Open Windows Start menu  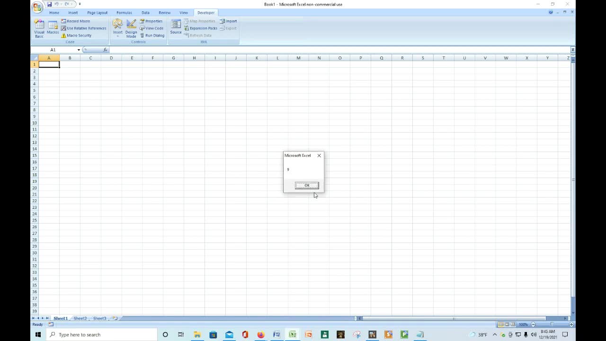point(38,334)
